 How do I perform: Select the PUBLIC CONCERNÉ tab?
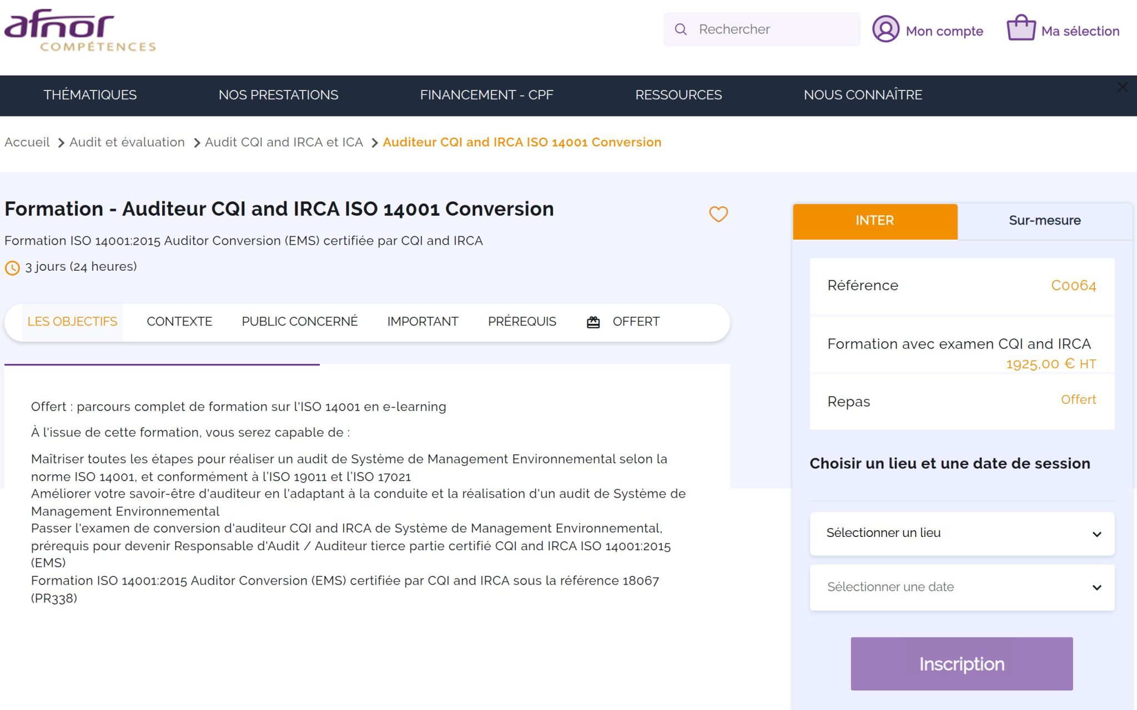(300, 322)
